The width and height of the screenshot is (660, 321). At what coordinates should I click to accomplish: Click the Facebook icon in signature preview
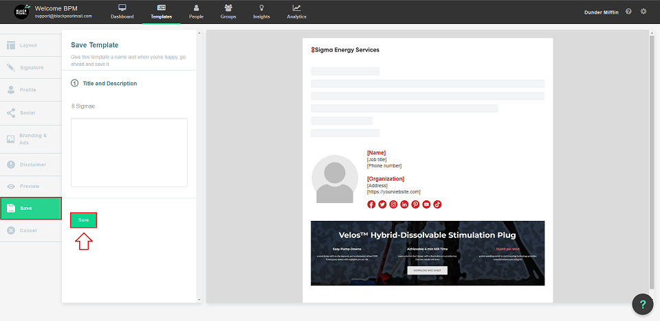pos(371,204)
